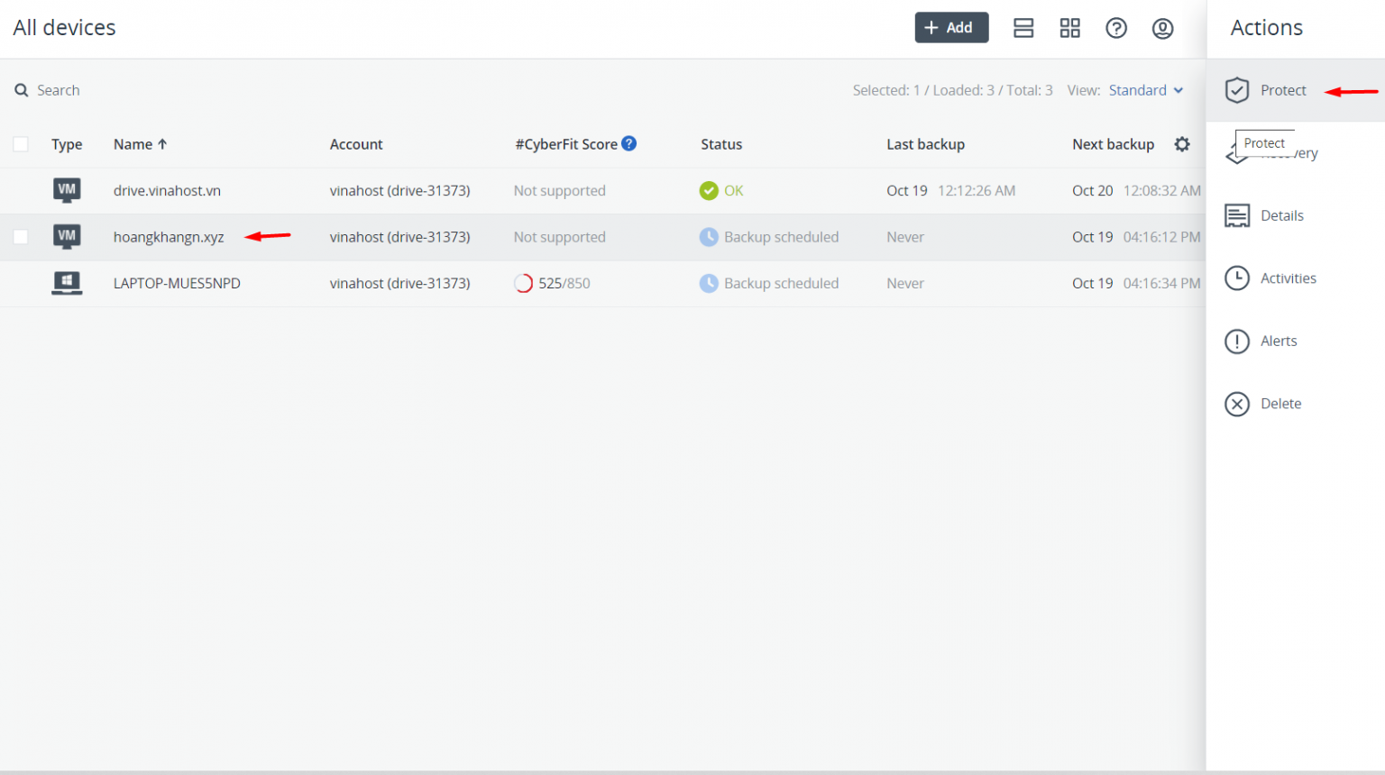Check the hoangkhangn.xyz row checkbox
The width and height of the screenshot is (1385, 775).
click(21, 237)
